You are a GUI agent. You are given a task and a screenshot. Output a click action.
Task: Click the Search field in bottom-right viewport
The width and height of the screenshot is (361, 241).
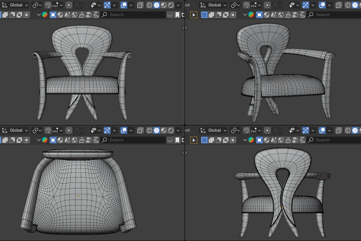pyautogui.click(x=333, y=140)
